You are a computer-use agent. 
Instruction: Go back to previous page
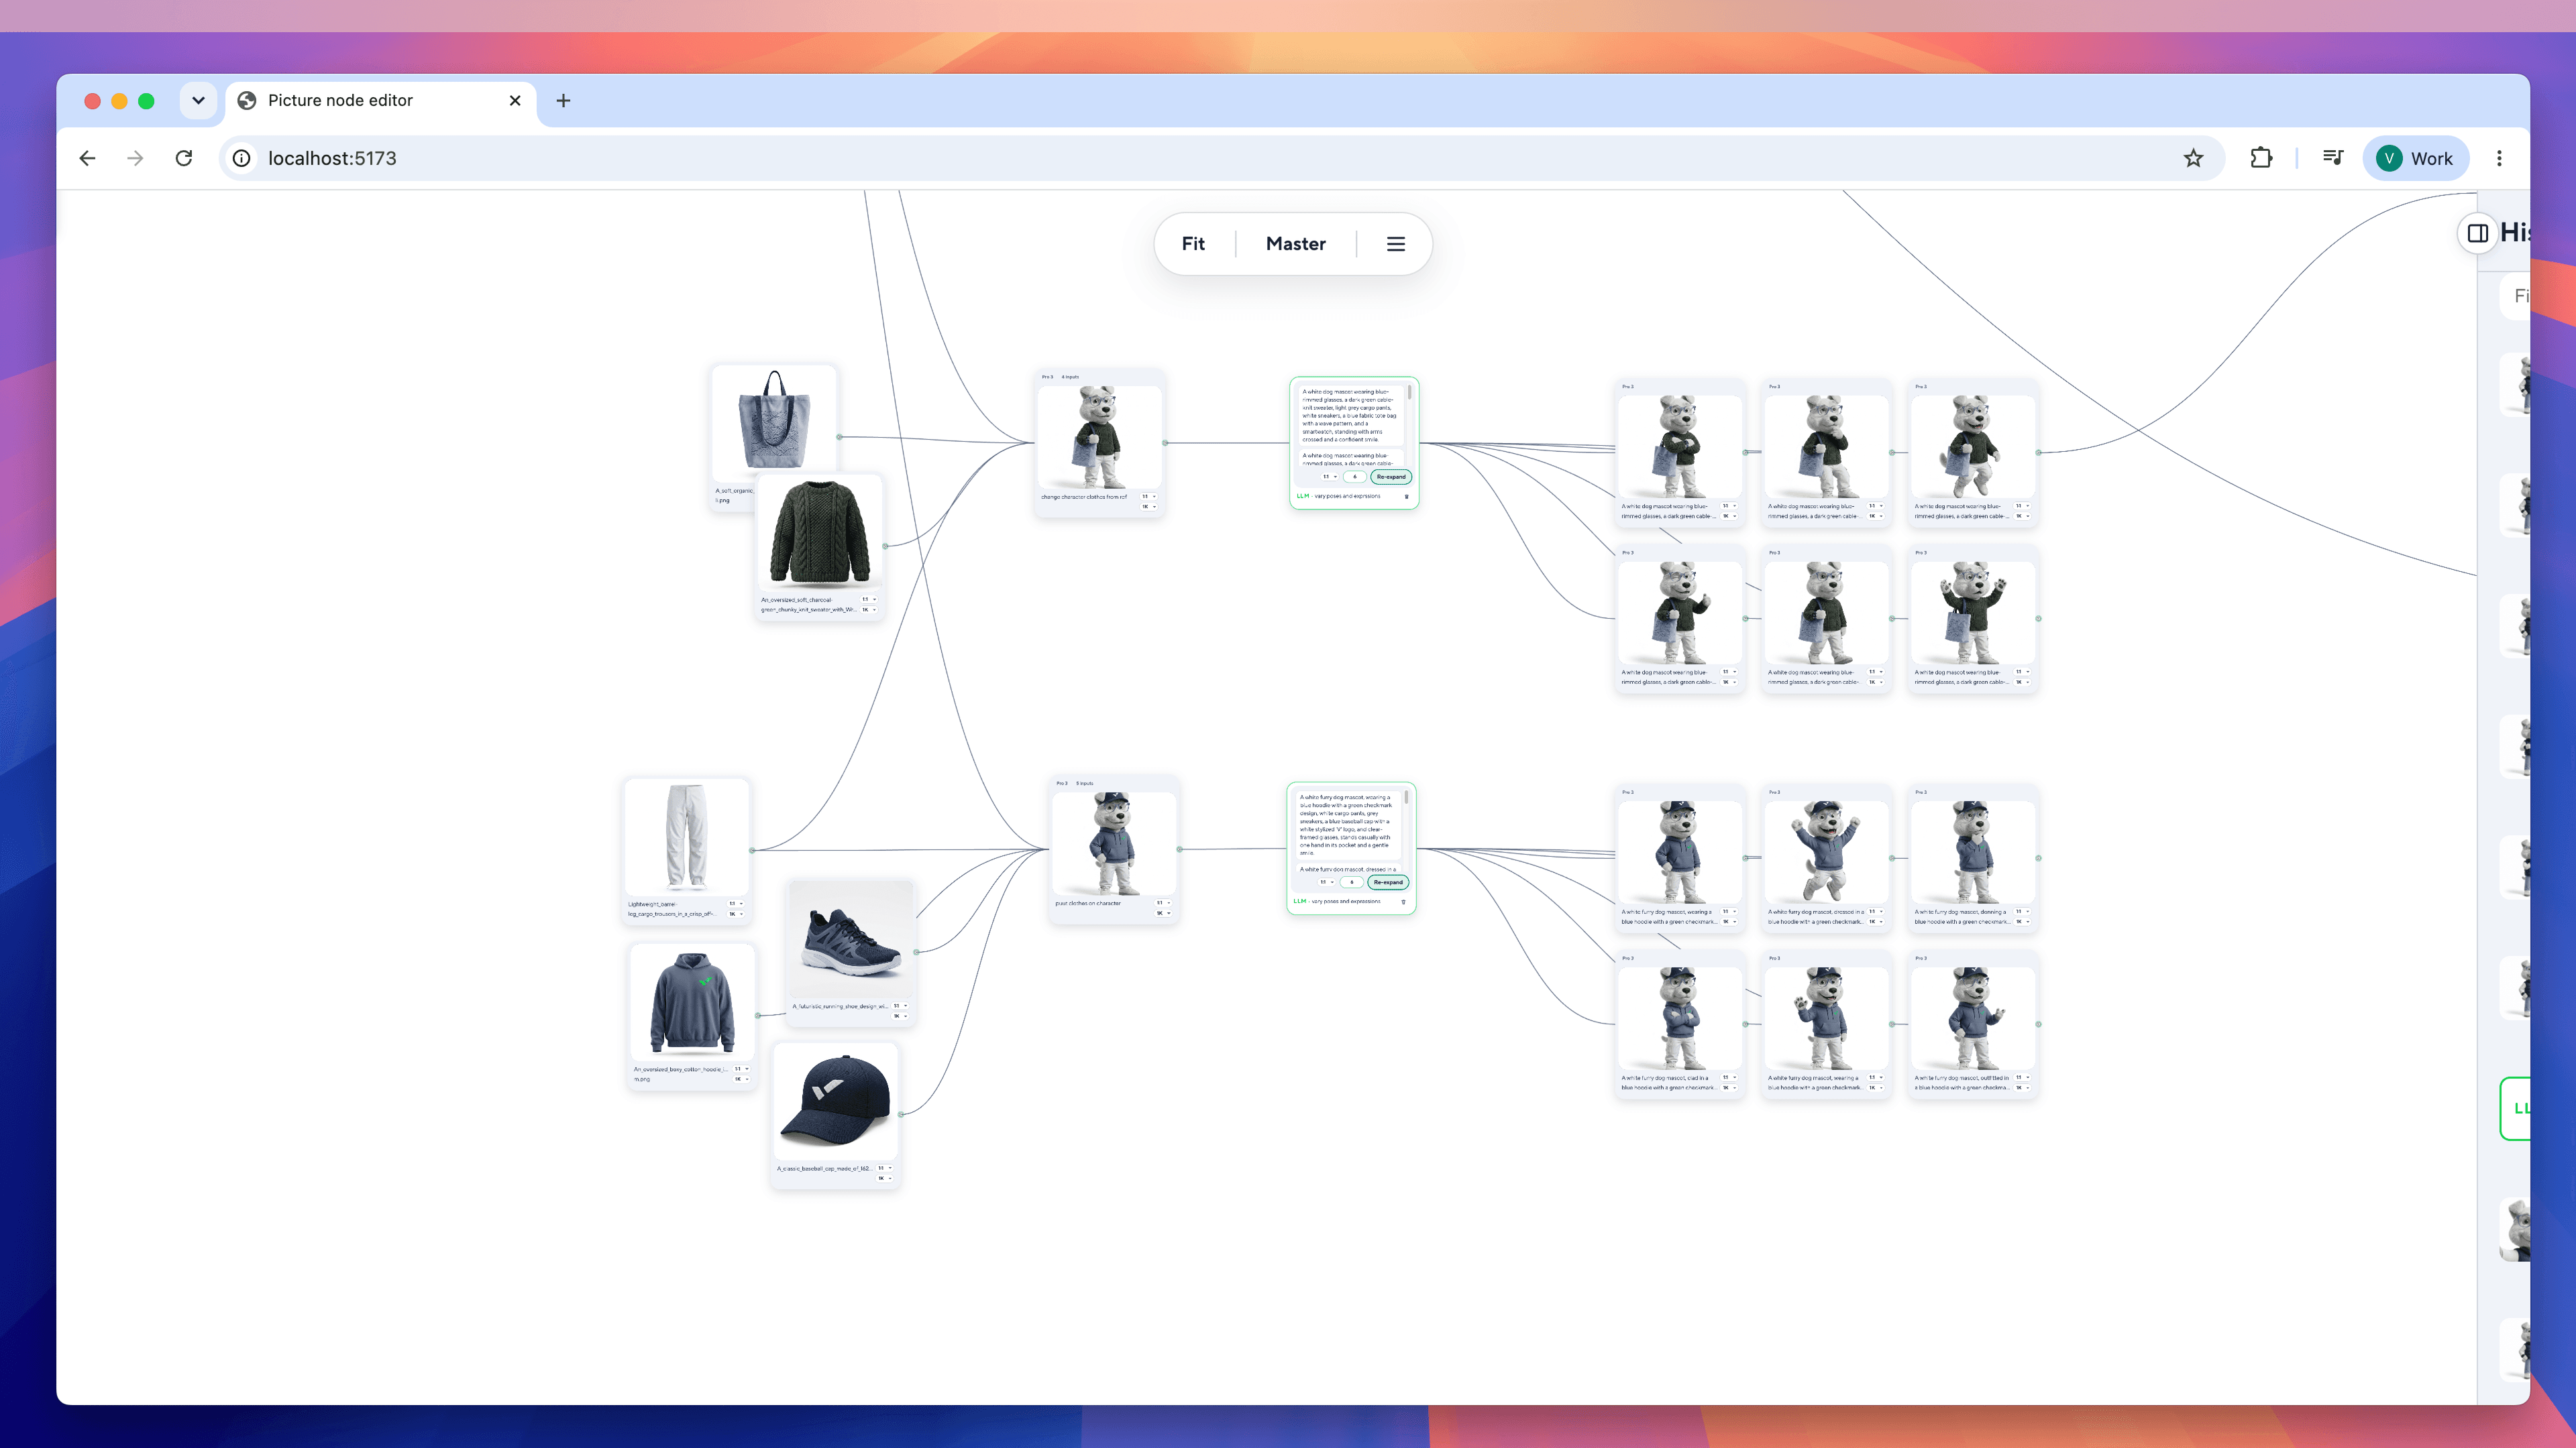coord(88,158)
